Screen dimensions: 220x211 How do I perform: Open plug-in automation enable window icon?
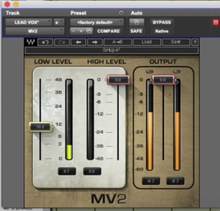(x=137, y=22)
